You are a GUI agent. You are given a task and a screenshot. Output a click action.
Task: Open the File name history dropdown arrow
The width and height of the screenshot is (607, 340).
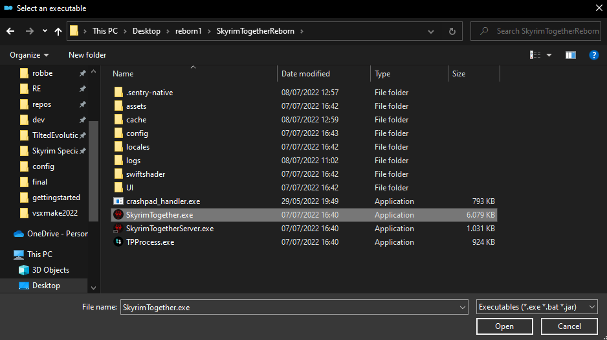pyautogui.click(x=462, y=308)
